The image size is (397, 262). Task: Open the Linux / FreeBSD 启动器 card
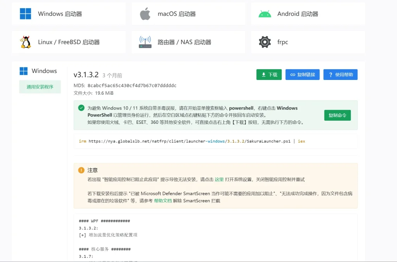coord(69,42)
